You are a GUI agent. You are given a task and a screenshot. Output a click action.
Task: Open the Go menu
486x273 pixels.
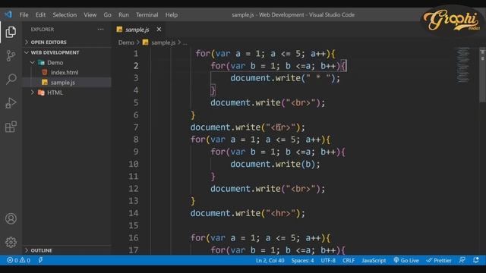tap(107, 15)
